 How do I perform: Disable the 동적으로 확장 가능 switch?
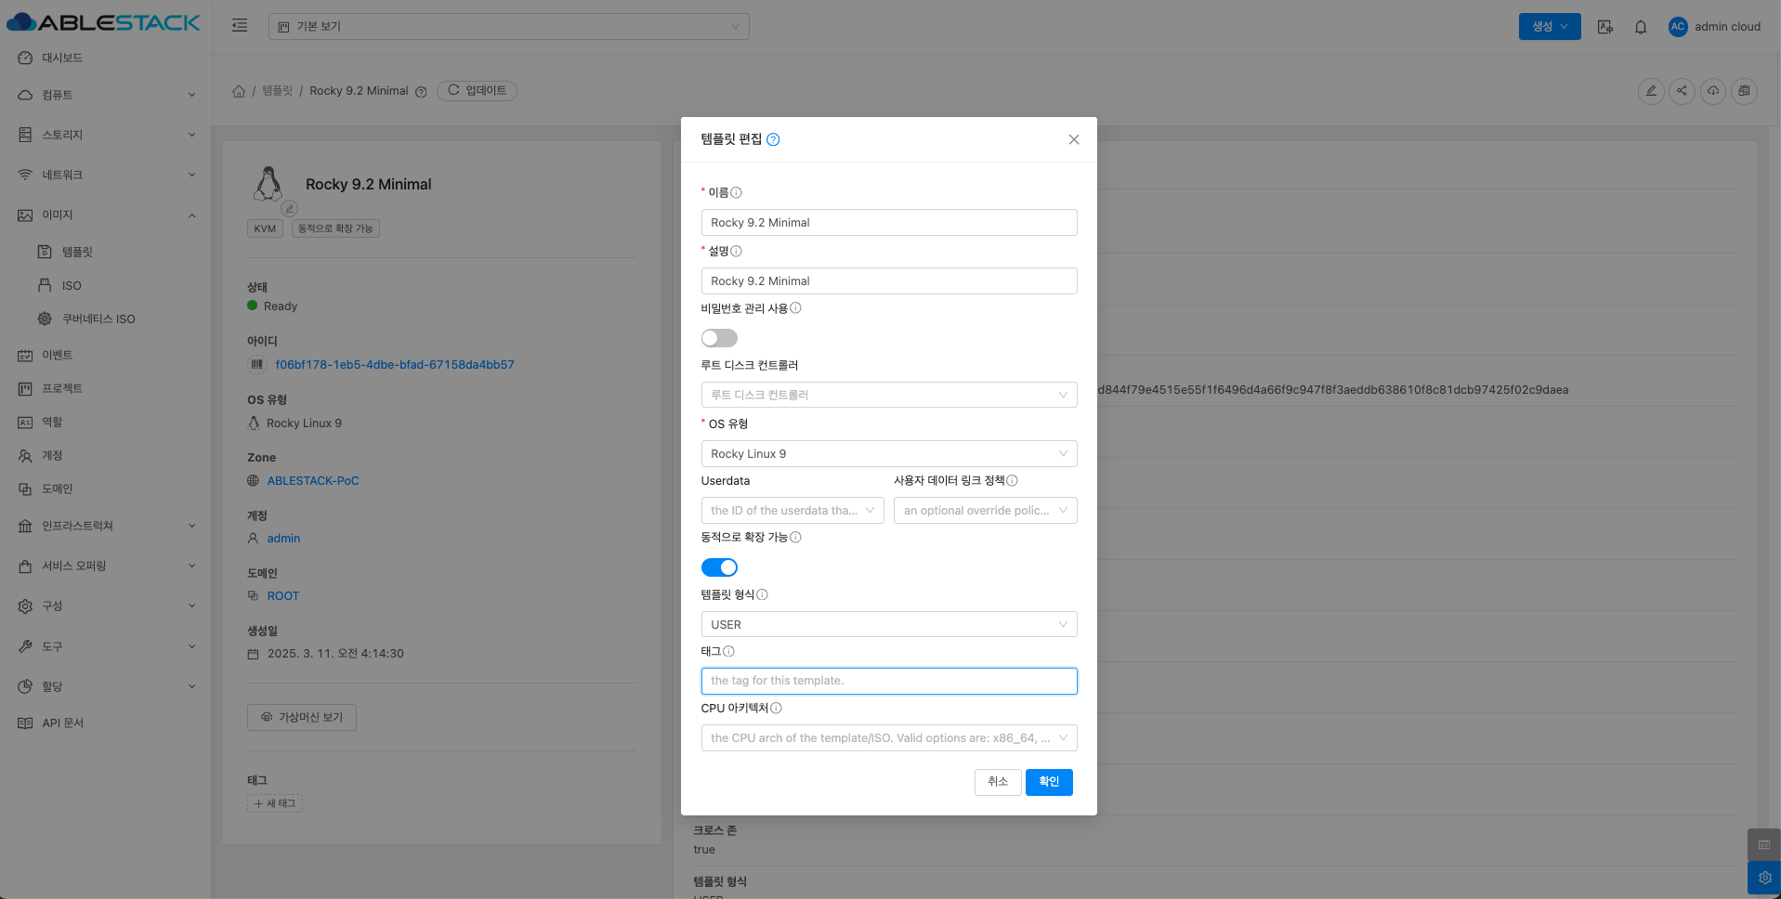[719, 567]
